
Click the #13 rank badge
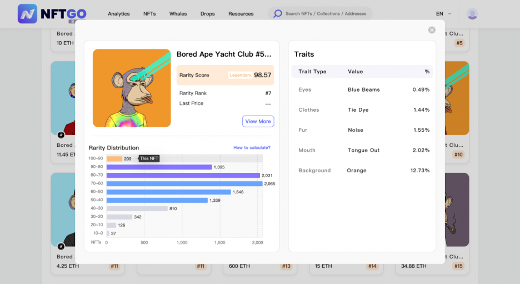click(x=286, y=266)
